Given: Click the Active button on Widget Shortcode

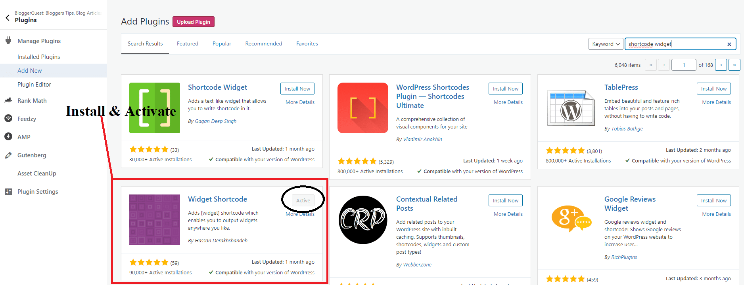Looking at the screenshot, I should coord(303,200).
